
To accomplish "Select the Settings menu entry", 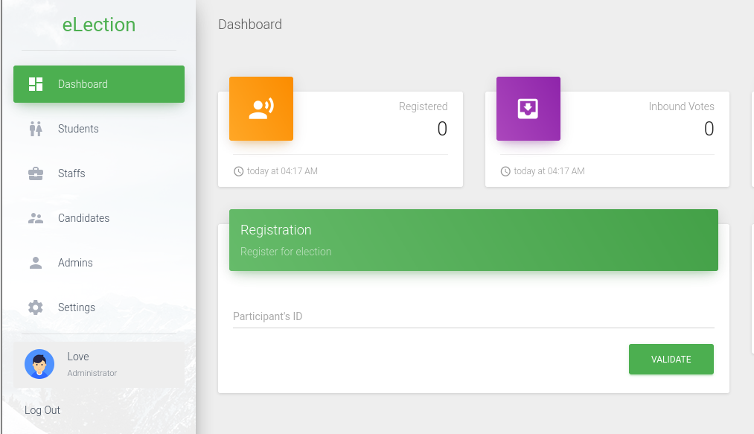I will pyautogui.click(x=99, y=307).
